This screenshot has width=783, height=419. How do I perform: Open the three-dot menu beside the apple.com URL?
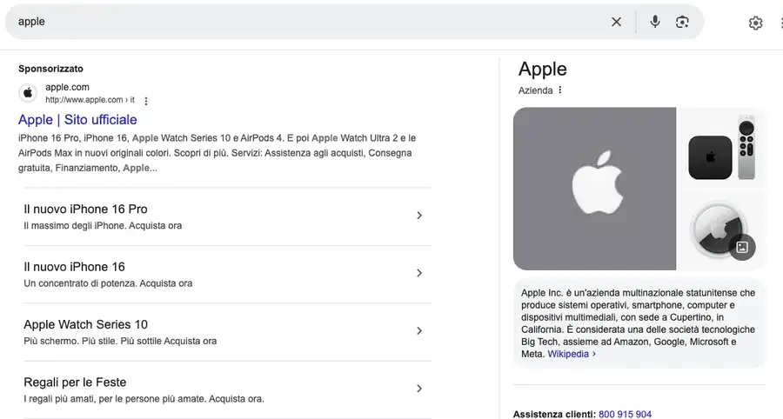click(x=146, y=101)
